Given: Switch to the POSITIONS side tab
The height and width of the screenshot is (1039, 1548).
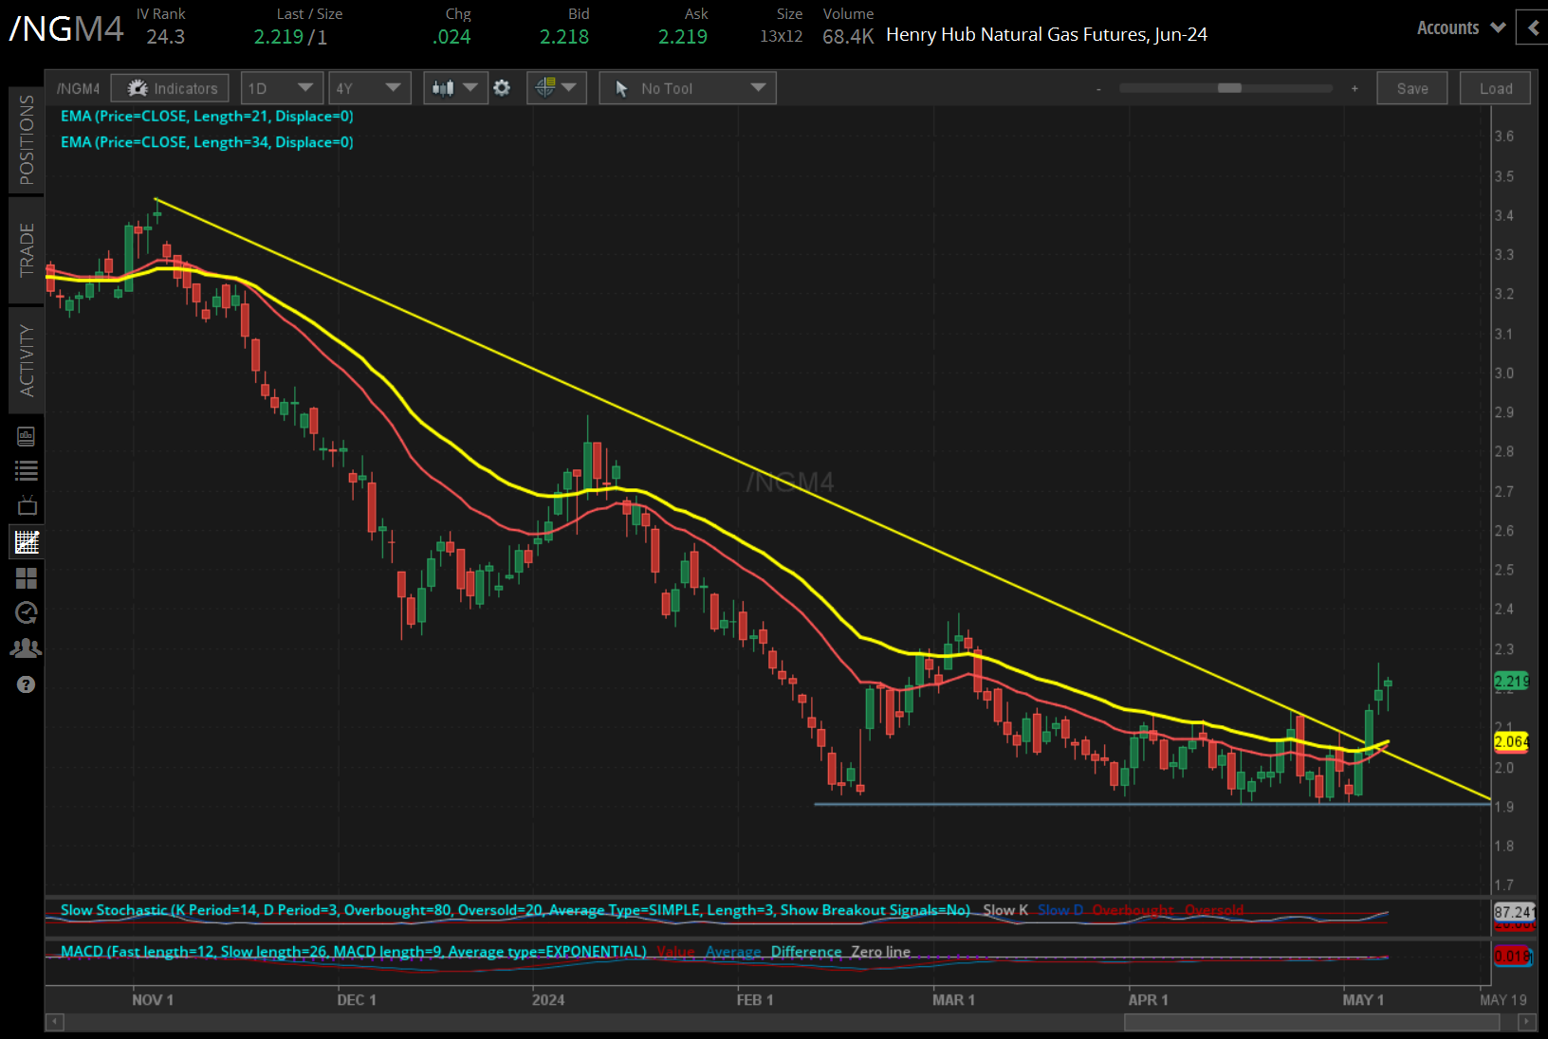Looking at the screenshot, I should pos(27,139).
